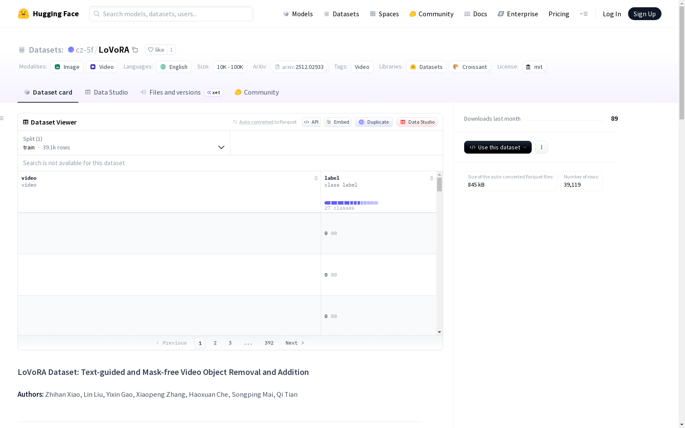Screen dimensions: 685x428
Task: Sort the label column
Action: pos(432,178)
